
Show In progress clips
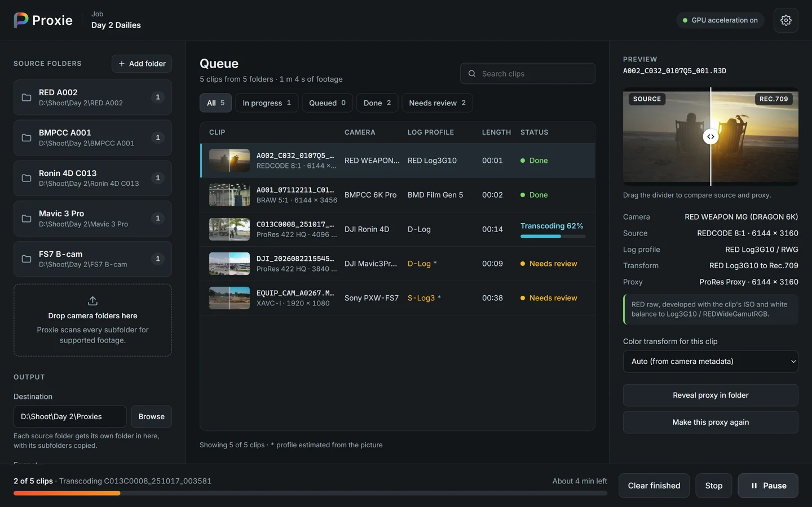pos(267,103)
